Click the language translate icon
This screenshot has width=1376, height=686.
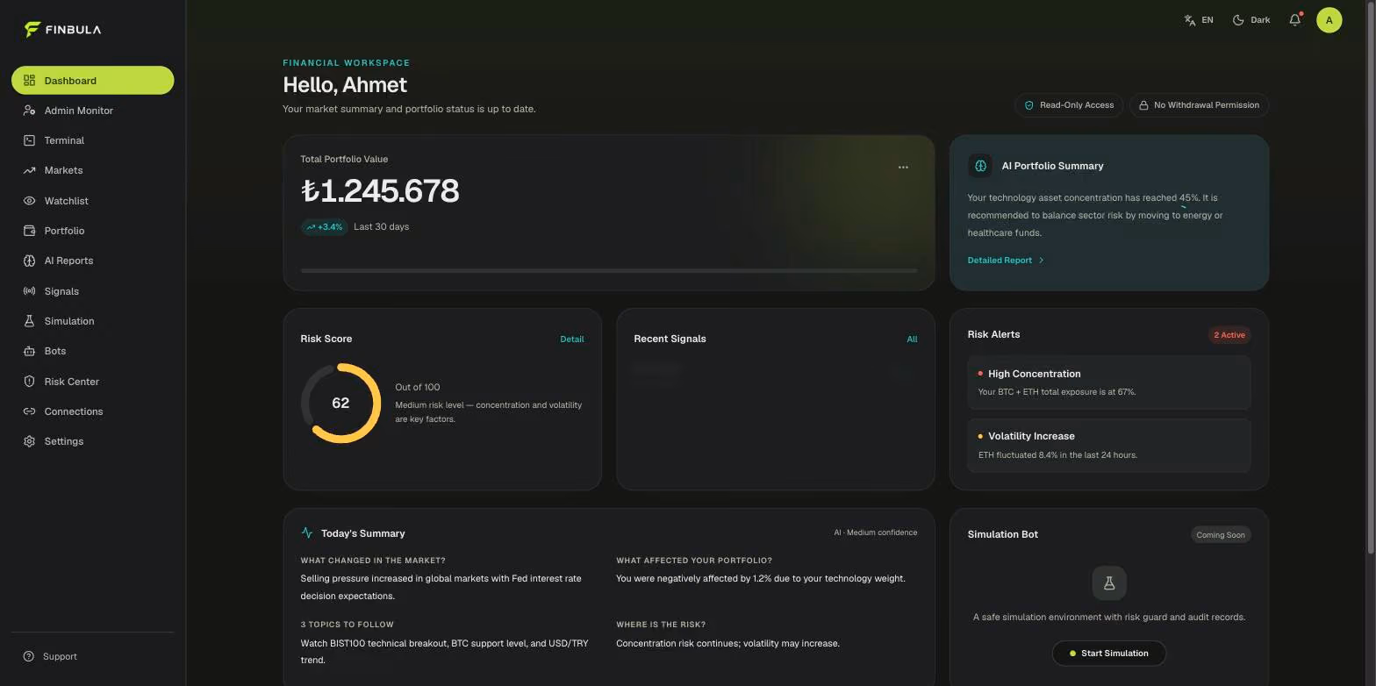click(1190, 20)
